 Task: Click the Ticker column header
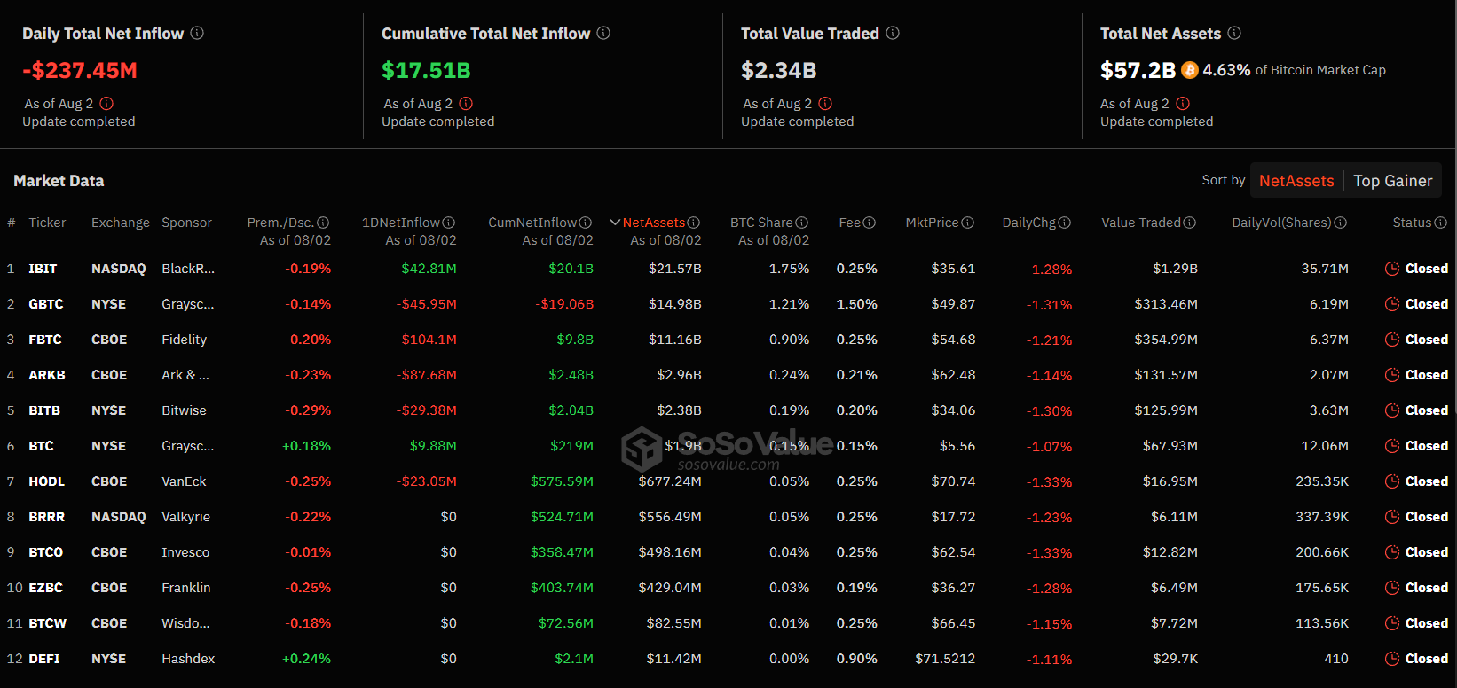[x=47, y=223]
